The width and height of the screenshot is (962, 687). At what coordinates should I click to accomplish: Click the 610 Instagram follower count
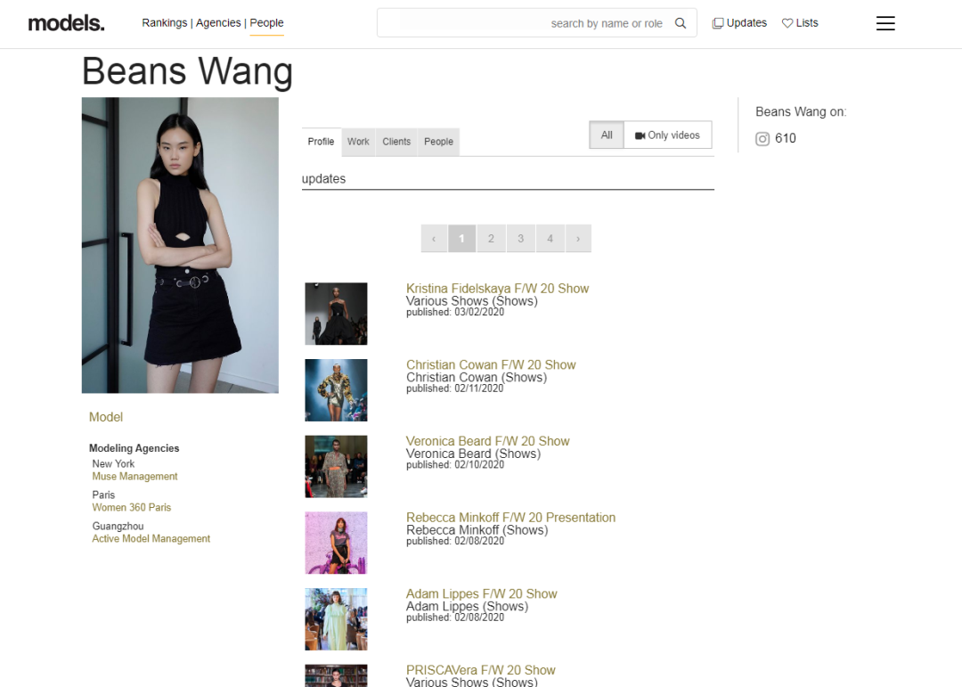click(786, 138)
